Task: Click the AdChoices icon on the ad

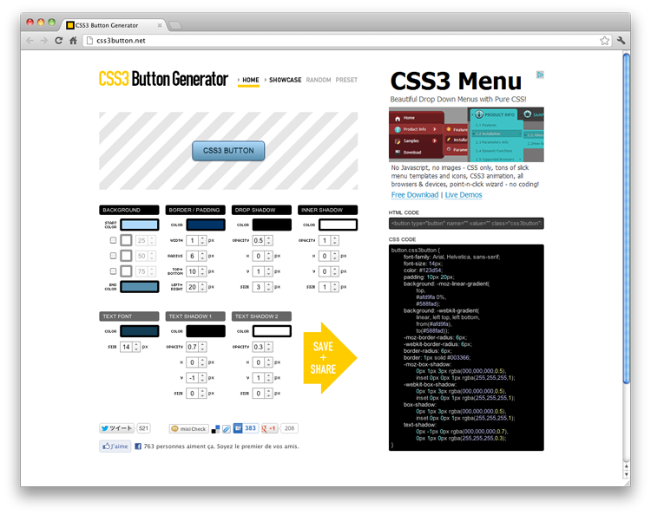Action: click(x=540, y=75)
